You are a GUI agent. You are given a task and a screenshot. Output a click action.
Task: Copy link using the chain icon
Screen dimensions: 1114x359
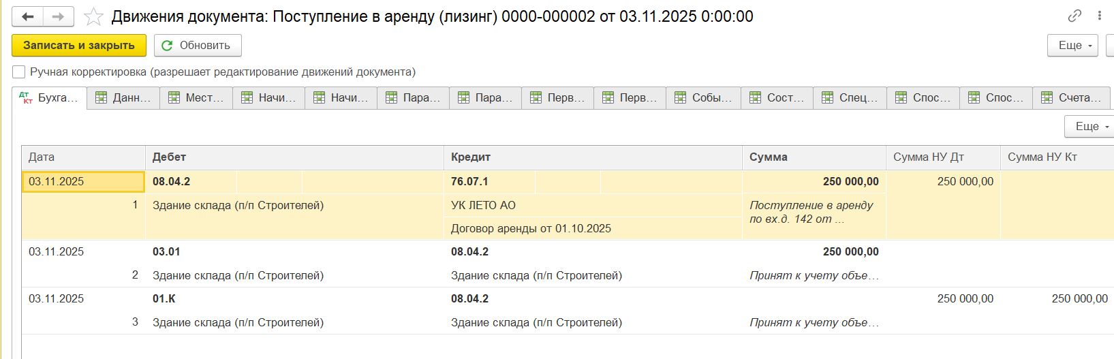(x=1074, y=16)
